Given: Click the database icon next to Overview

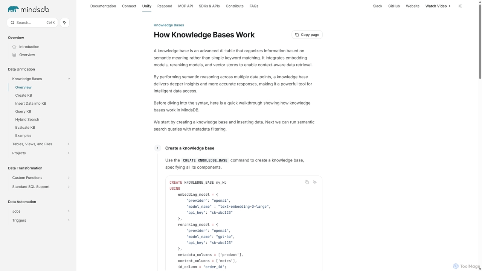Looking at the screenshot, I should [x=14, y=55].
